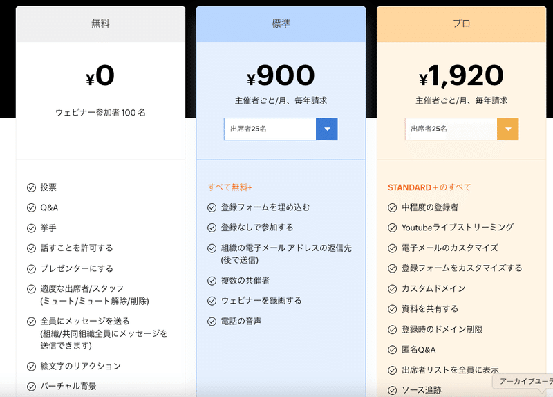Image resolution: width=553 pixels, height=397 pixels.
Task: Click check icon beside ソース追跡
Action: click(392, 390)
